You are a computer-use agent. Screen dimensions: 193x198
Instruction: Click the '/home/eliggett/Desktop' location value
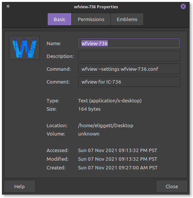point(106,125)
